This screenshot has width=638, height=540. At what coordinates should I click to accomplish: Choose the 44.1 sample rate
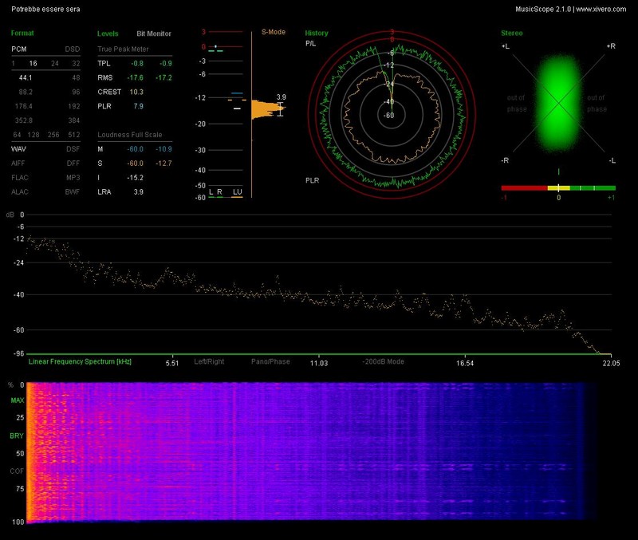point(26,77)
